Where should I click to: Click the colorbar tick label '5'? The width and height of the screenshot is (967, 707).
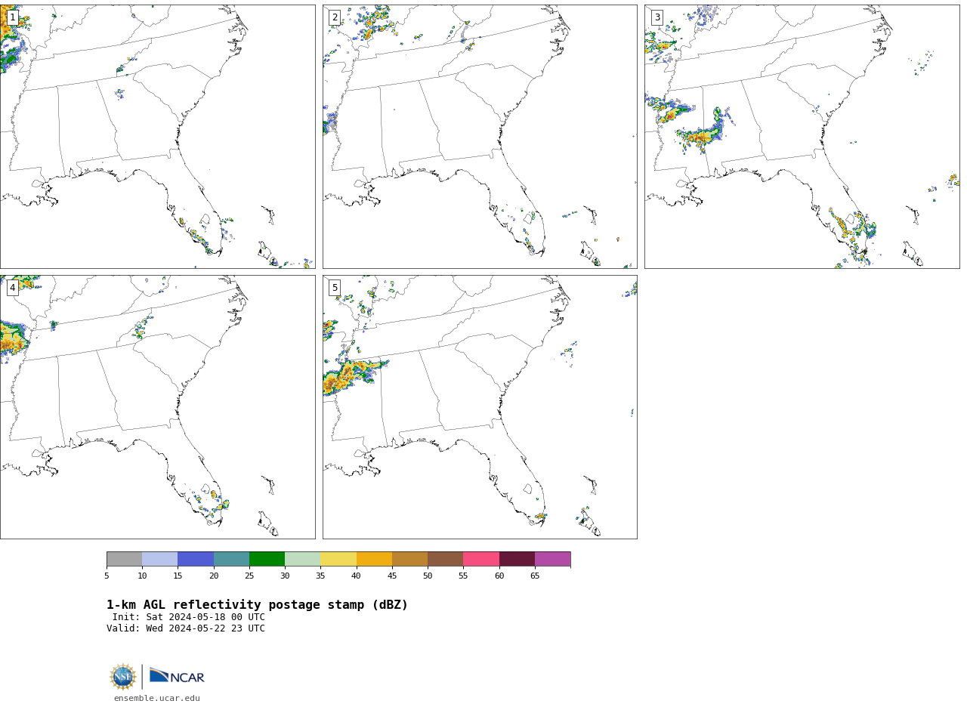[107, 576]
